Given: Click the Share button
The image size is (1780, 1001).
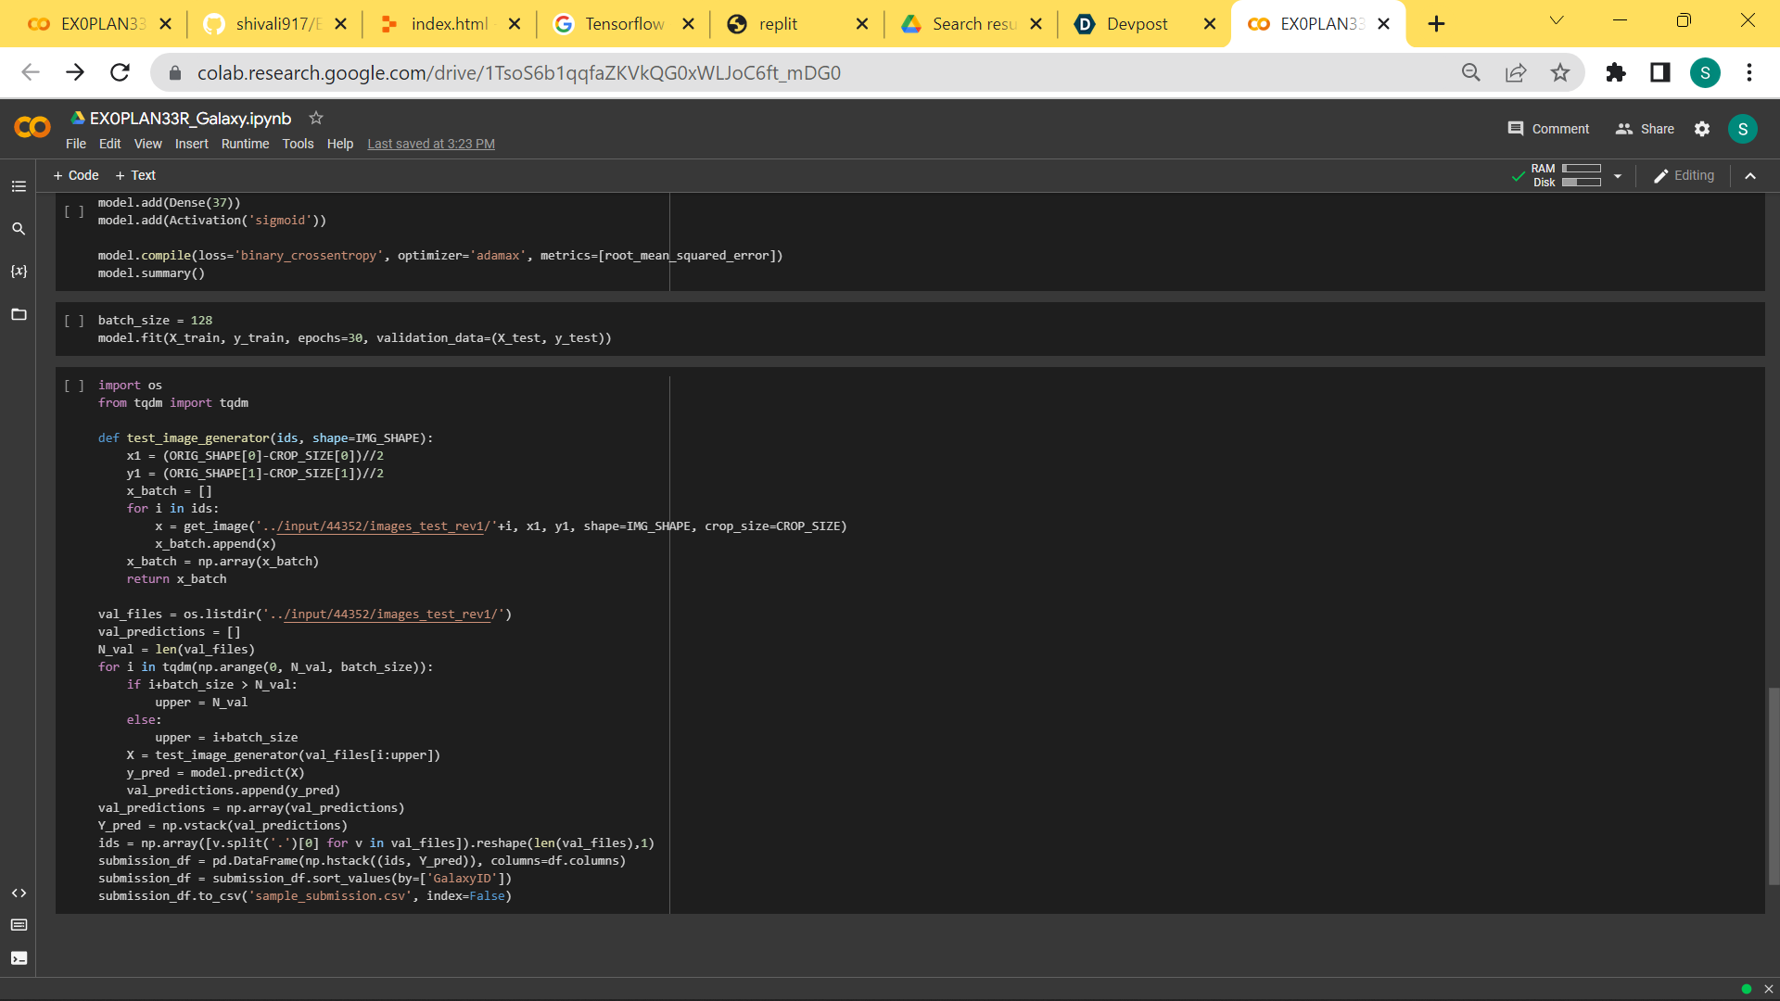Looking at the screenshot, I should tap(1645, 129).
